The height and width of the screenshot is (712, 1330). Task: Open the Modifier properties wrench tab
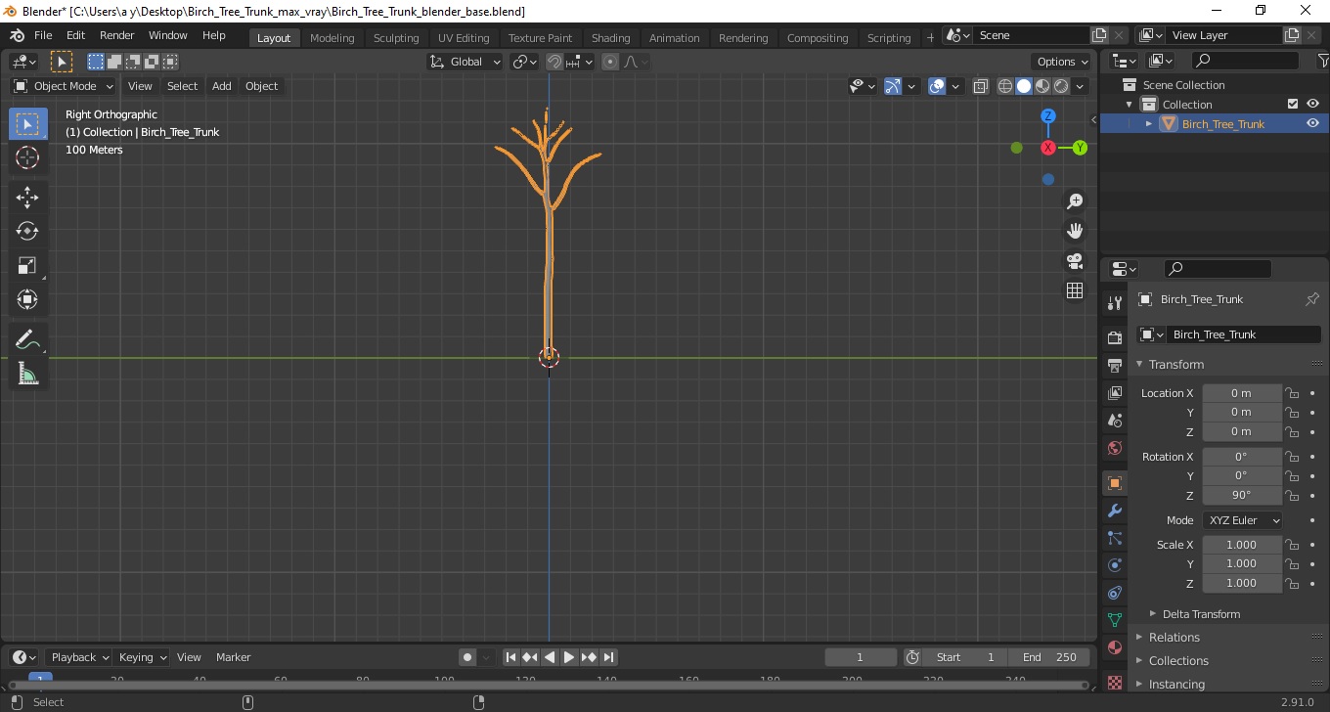pos(1114,511)
